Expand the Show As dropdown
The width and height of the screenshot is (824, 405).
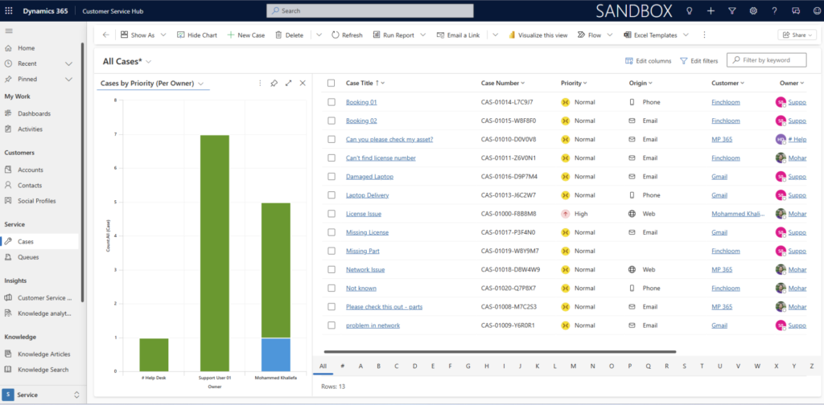163,35
